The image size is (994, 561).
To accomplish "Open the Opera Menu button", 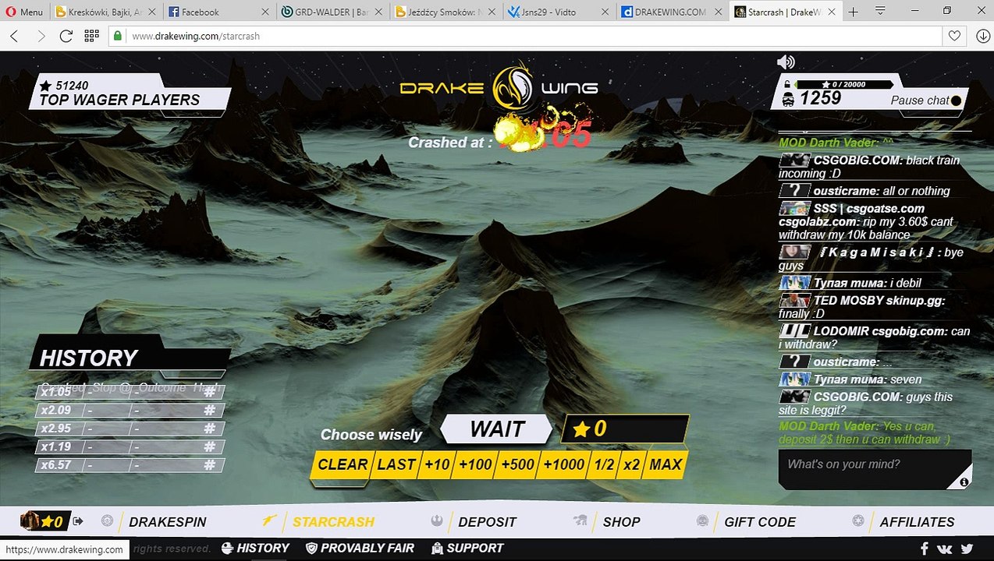I will pos(23,12).
